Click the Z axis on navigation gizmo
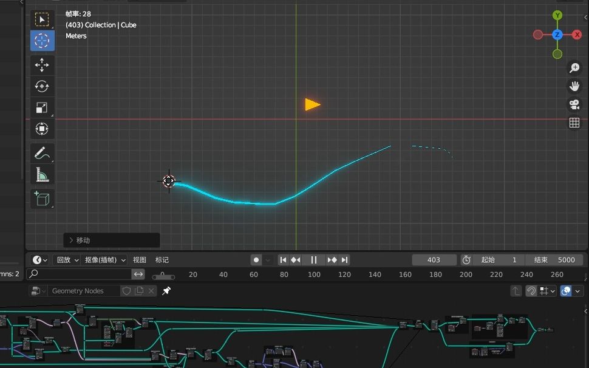 [557, 35]
